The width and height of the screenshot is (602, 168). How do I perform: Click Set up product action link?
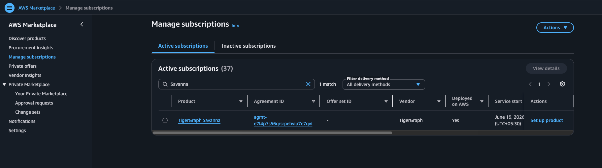pyautogui.click(x=547, y=120)
